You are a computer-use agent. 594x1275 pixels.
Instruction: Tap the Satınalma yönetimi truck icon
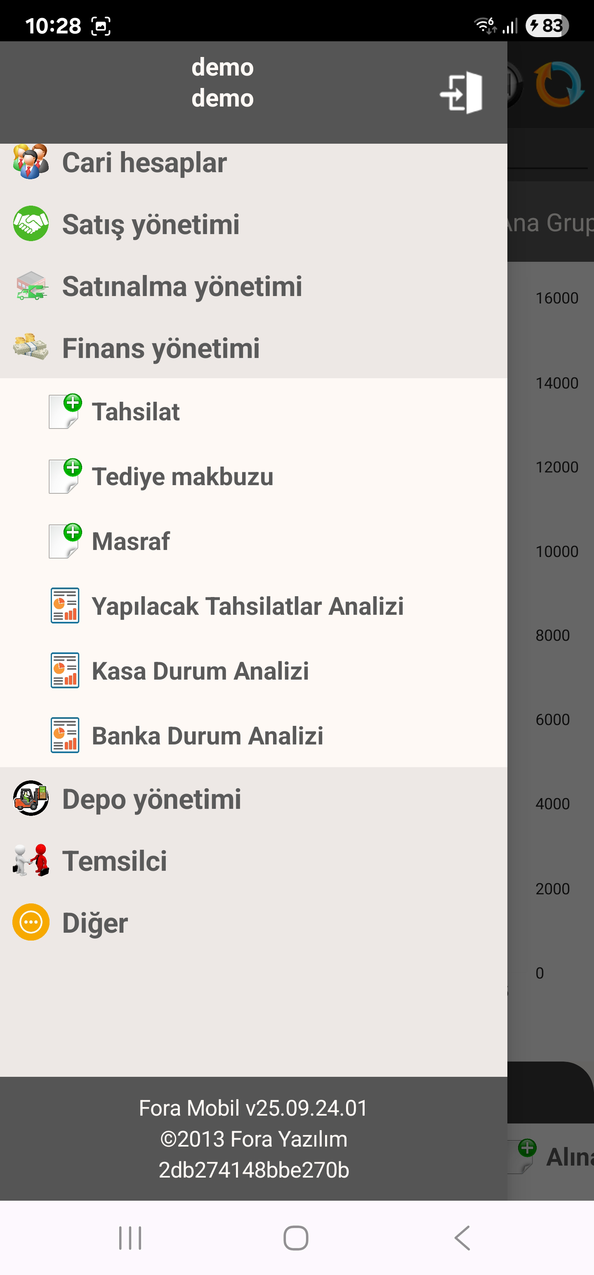point(31,286)
